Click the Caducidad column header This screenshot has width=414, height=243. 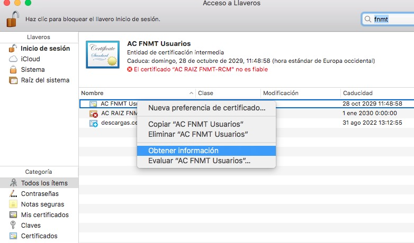pyautogui.click(x=377, y=93)
